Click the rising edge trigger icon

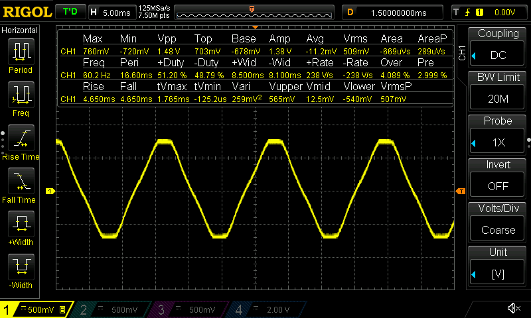tap(468, 13)
